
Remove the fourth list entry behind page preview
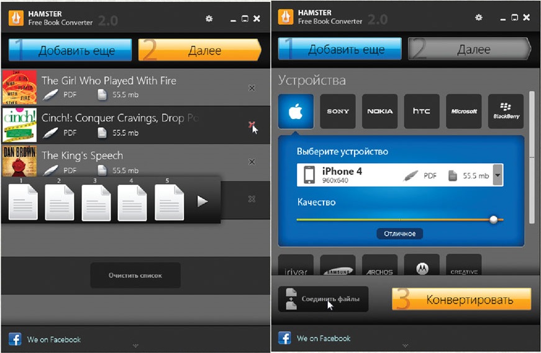click(252, 199)
